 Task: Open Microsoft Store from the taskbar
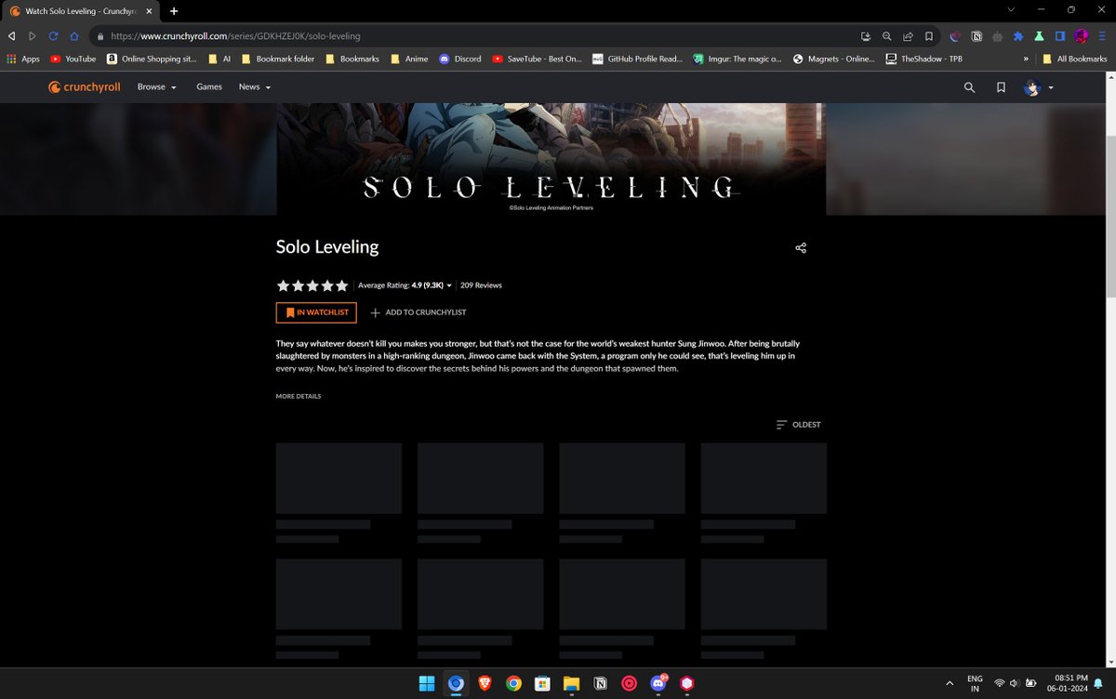542,683
